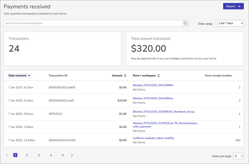Click the $3.00 amount cell
The image size is (249, 164).
click(123, 141)
